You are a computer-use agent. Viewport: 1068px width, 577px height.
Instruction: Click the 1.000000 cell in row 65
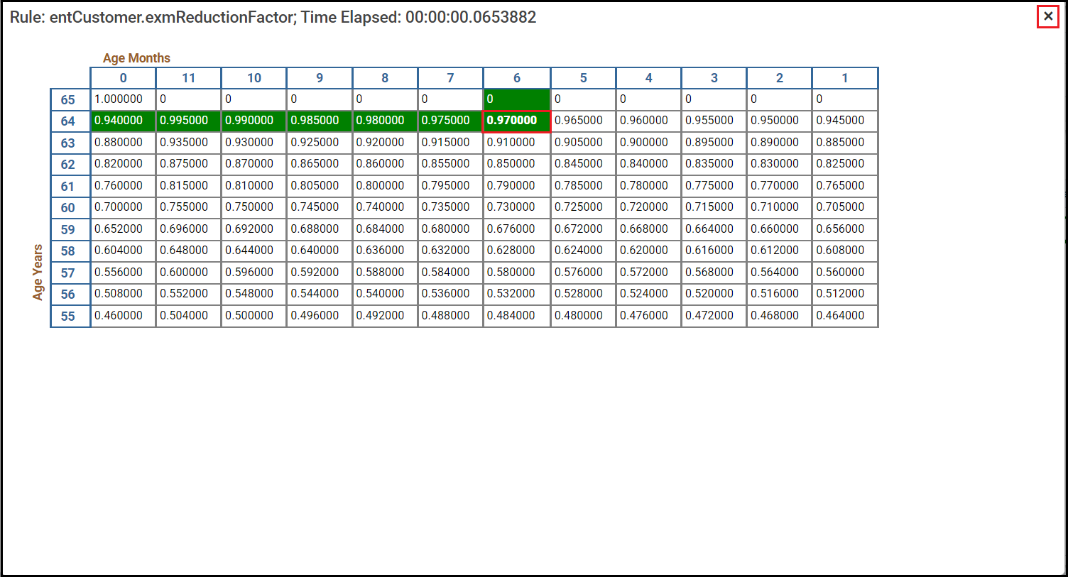coord(123,99)
